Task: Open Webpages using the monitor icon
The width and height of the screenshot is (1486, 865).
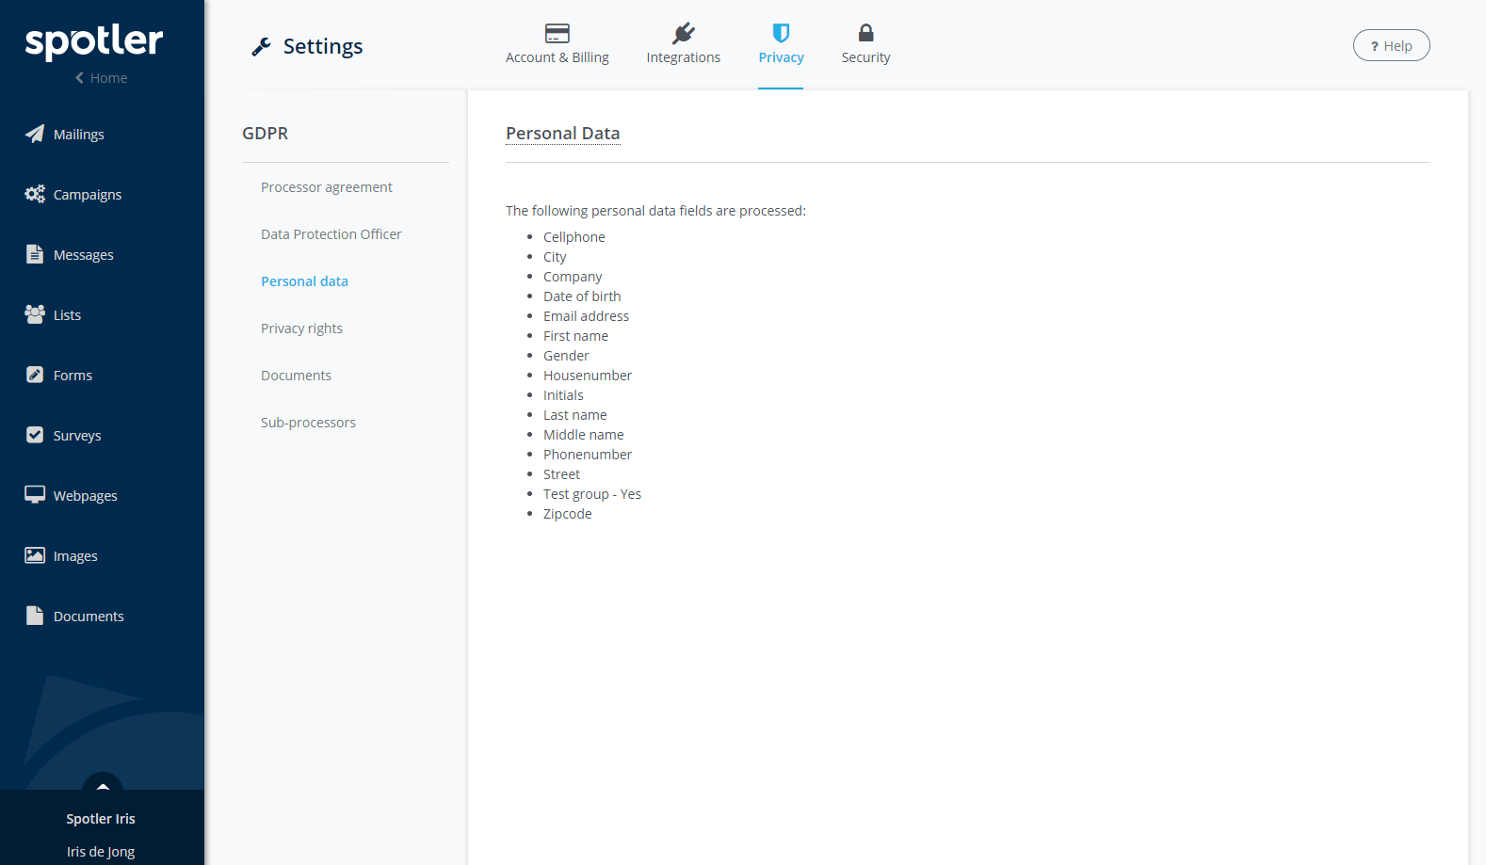Action: 35,495
